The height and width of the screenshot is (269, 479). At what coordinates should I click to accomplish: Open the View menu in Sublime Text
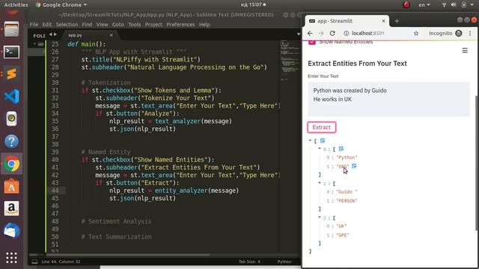tap(102, 25)
